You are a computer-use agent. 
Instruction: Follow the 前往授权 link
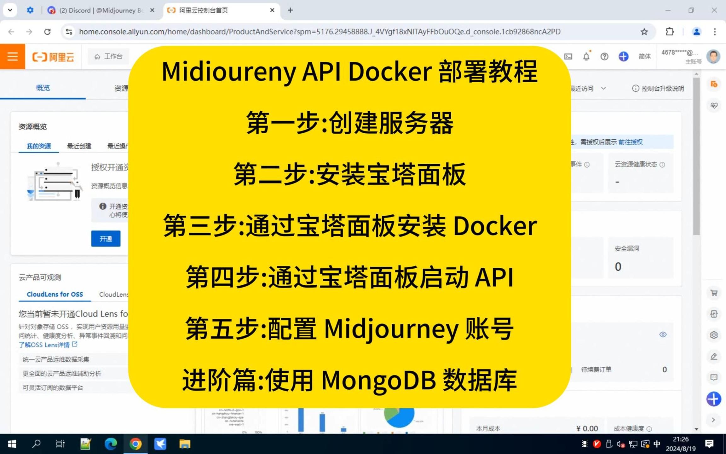point(630,142)
